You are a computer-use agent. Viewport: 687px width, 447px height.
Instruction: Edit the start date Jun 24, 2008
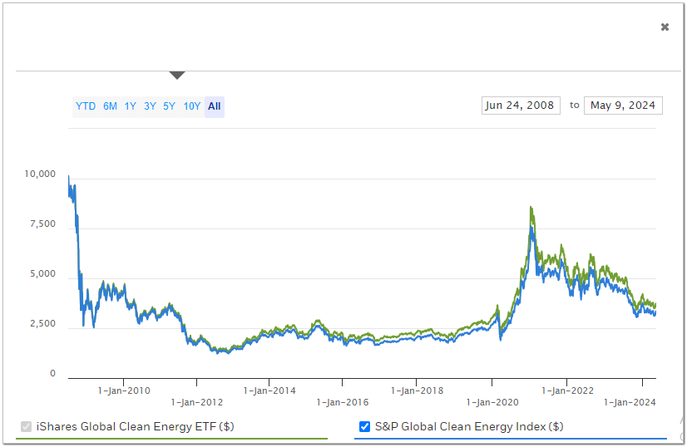pyautogui.click(x=521, y=106)
